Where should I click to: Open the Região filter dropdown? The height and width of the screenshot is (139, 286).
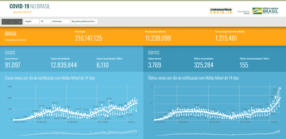31,21
